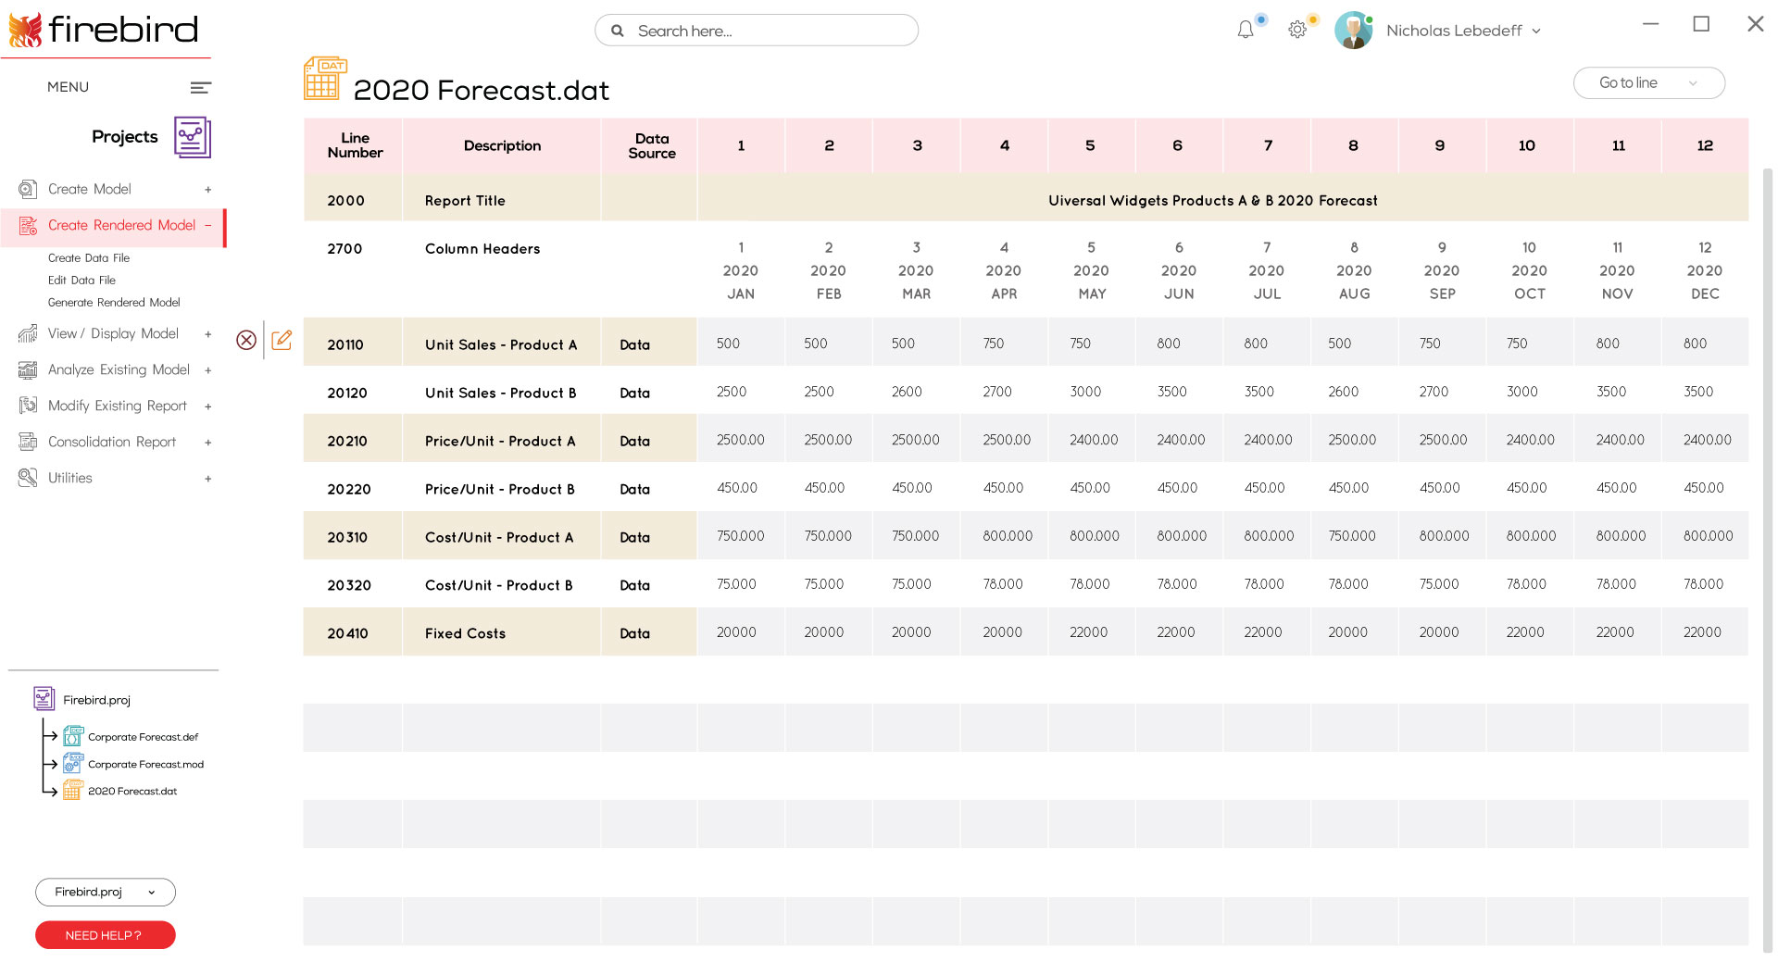Open the Consolidation Report menu item
Image resolution: width=1778 pixels, height=962 pixels.
pyautogui.click(x=112, y=442)
